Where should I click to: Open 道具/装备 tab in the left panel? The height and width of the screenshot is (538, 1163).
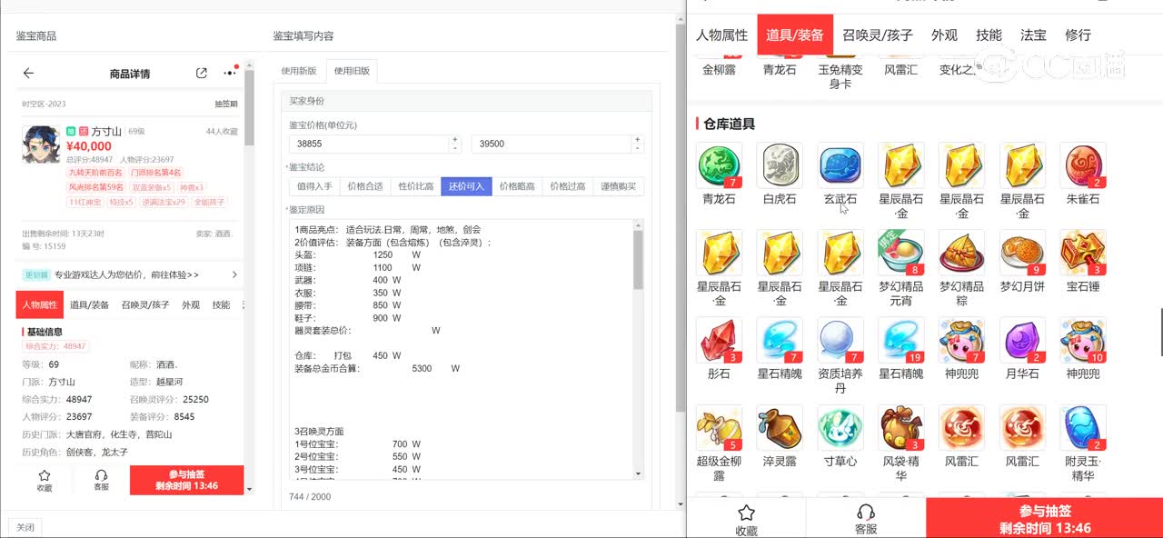tap(89, 305)
